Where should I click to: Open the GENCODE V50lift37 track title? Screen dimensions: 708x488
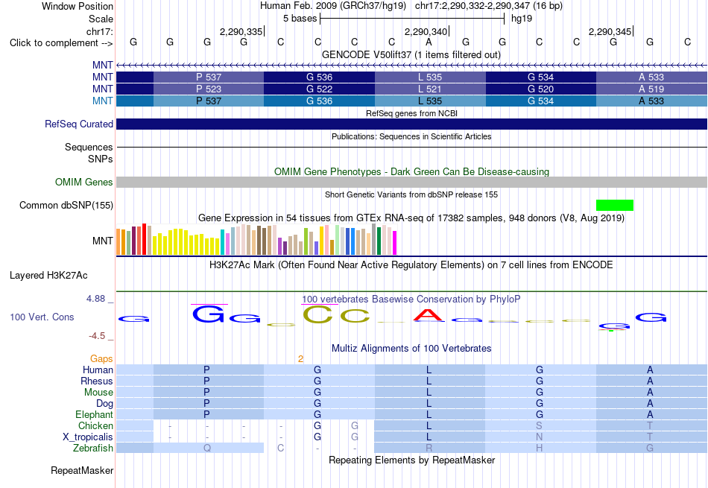(x=411, y=54)
